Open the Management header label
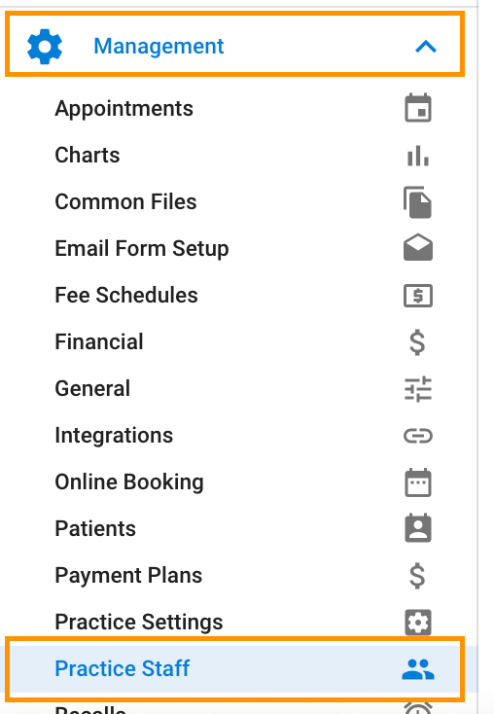The width and height of the screenshot is (494, 714). point(159,47)
